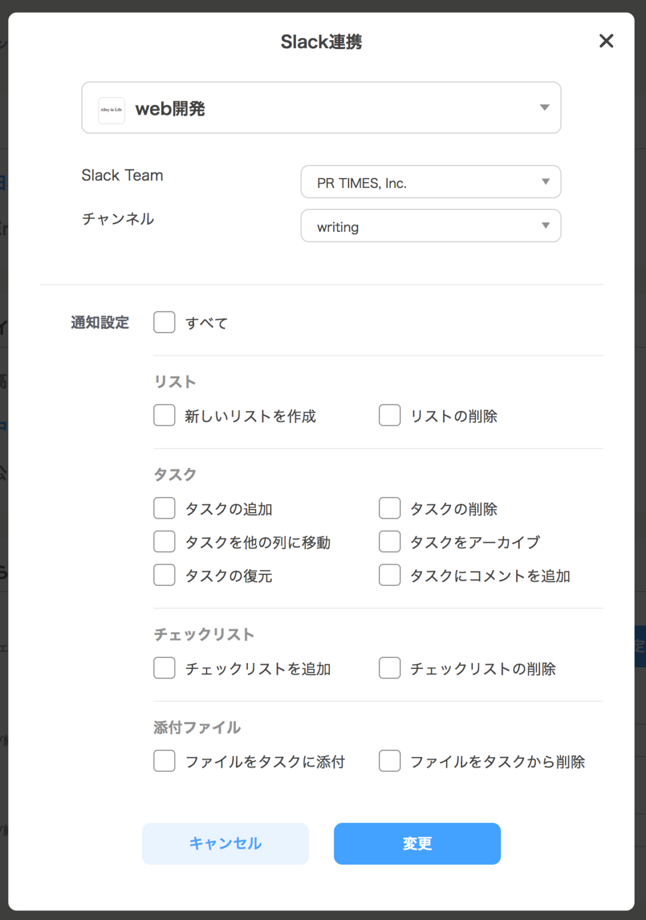Open the Slack Team dropdown
Screen dimensions: 646x920
[430, 181]
